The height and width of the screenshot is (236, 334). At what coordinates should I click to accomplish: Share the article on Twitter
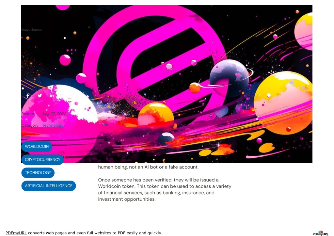[x=40, y=96]
